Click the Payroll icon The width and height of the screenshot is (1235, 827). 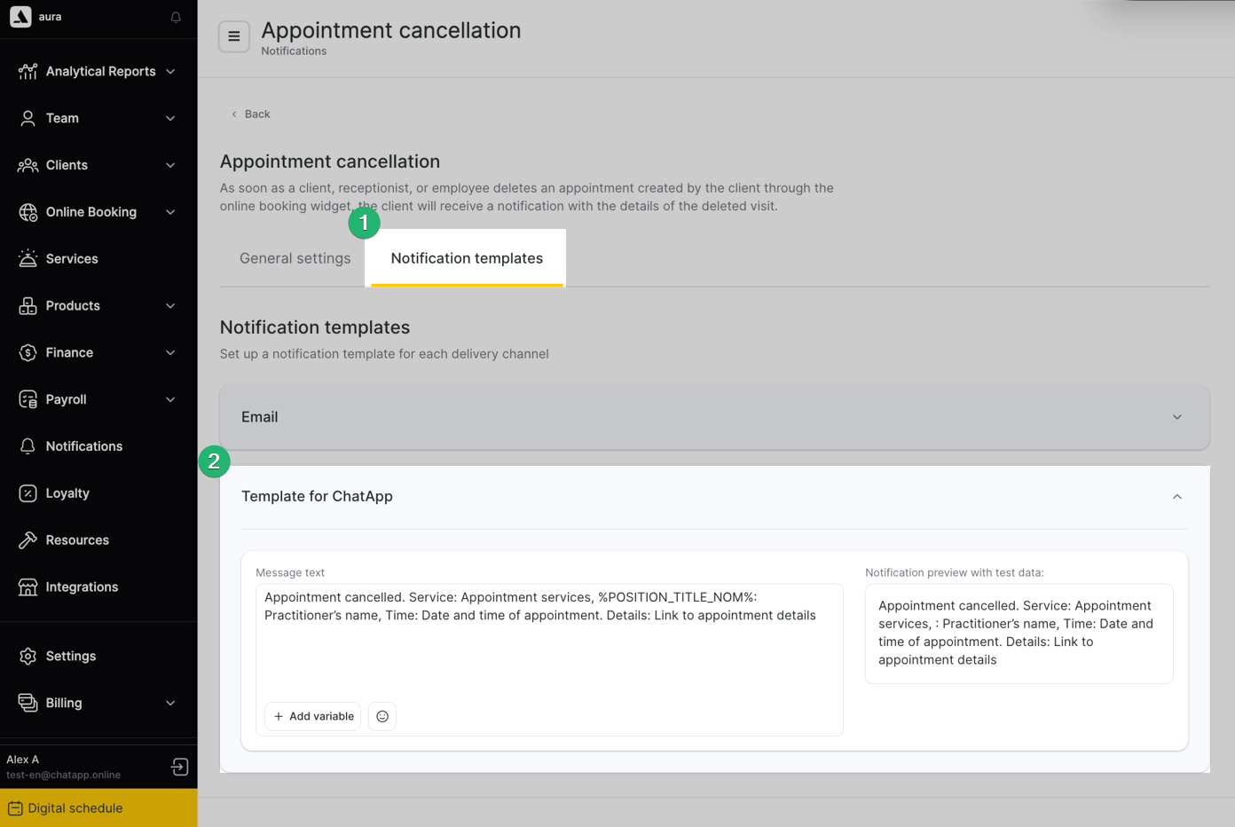pos(28,399)
